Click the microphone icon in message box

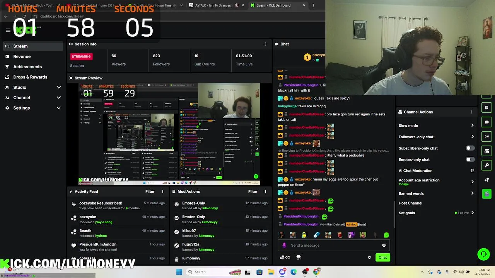point(284,245)
